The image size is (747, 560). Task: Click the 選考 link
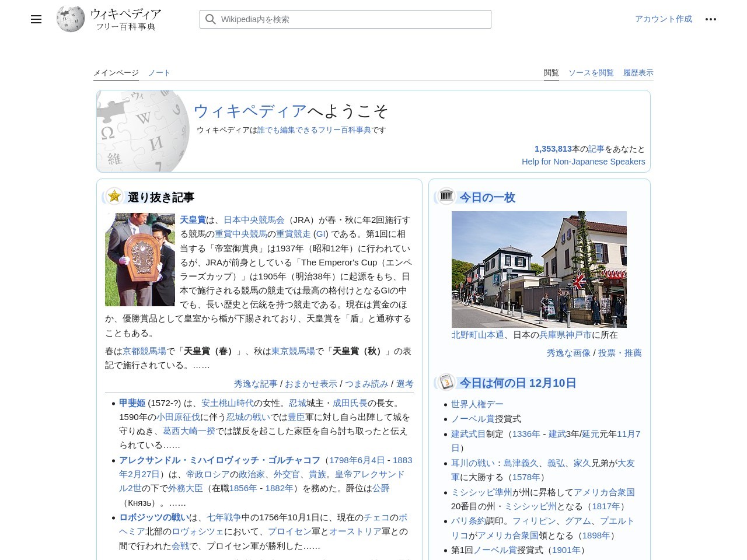tap(404, 384)
